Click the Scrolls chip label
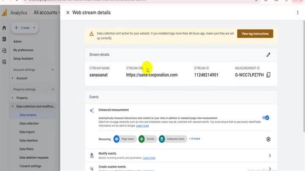The height and width of the screenshot is (171, 305). pos(151,139)
